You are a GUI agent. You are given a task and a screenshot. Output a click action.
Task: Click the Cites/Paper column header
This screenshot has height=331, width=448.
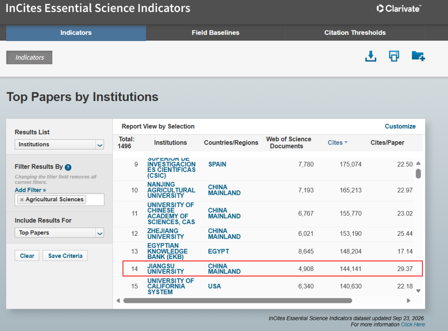pyautogui.click(x=387, y=143)
